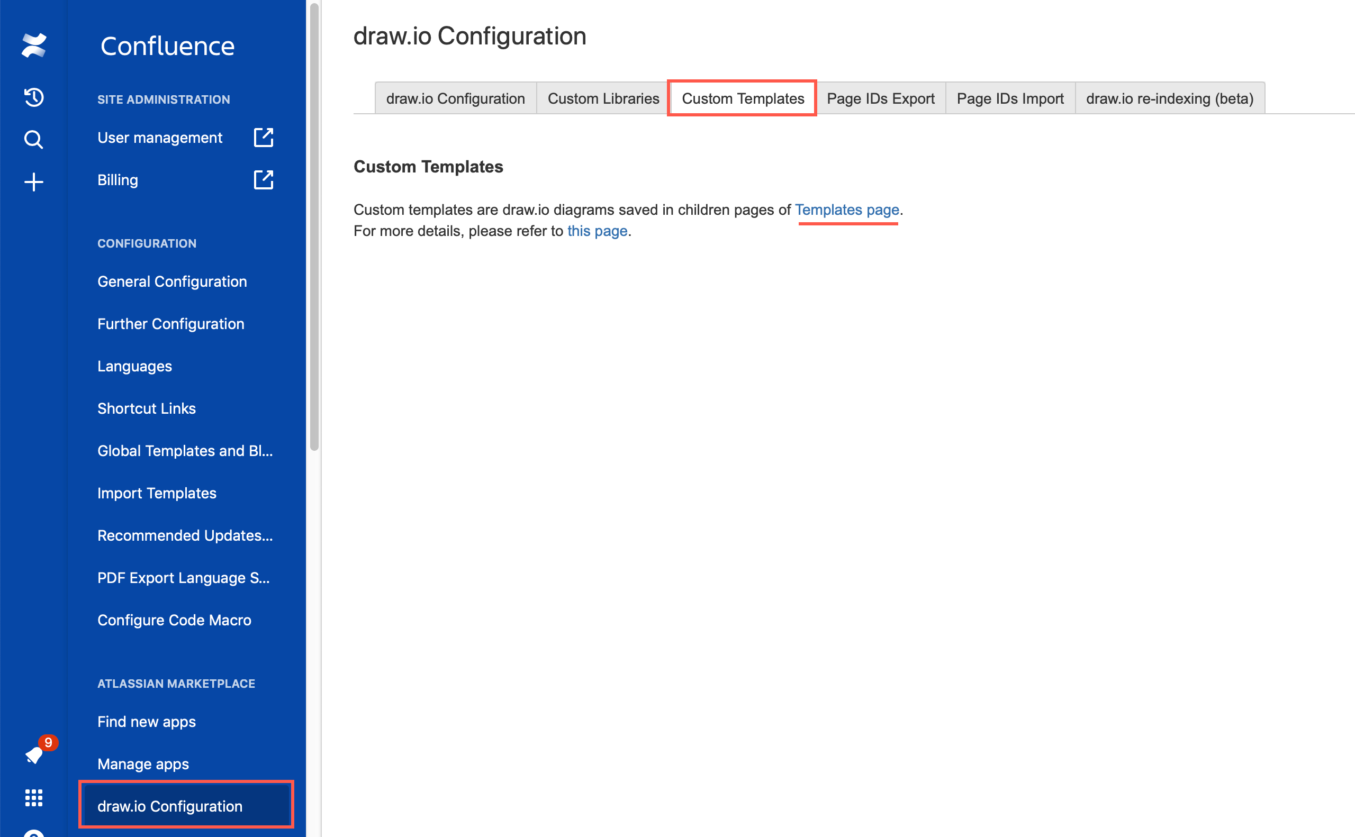This screenshot has width=1355, height=837.
Task: Click the Confluence logo icon
Action: pos(33,46)
